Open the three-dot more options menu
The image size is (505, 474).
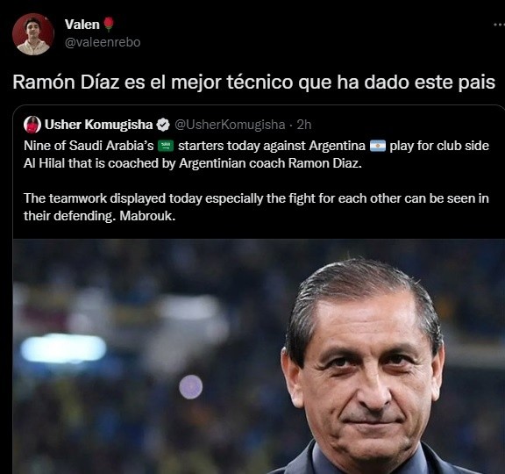[x=499, y=25]
